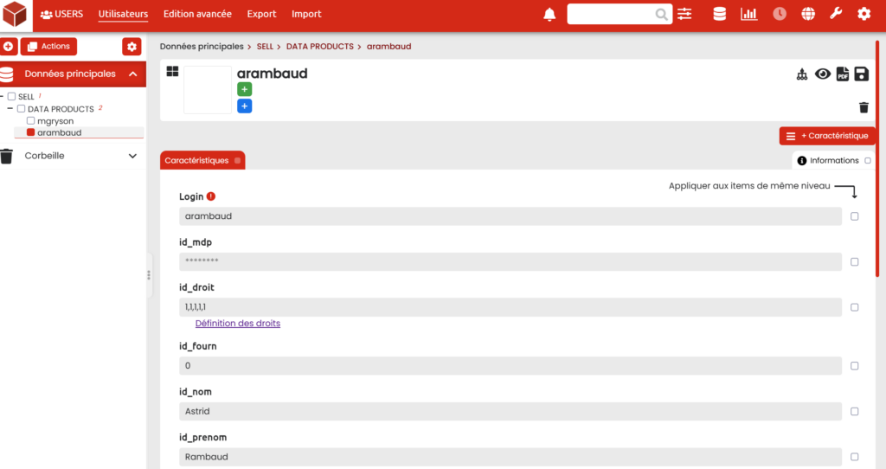Click into the top search field

[611, 14]
